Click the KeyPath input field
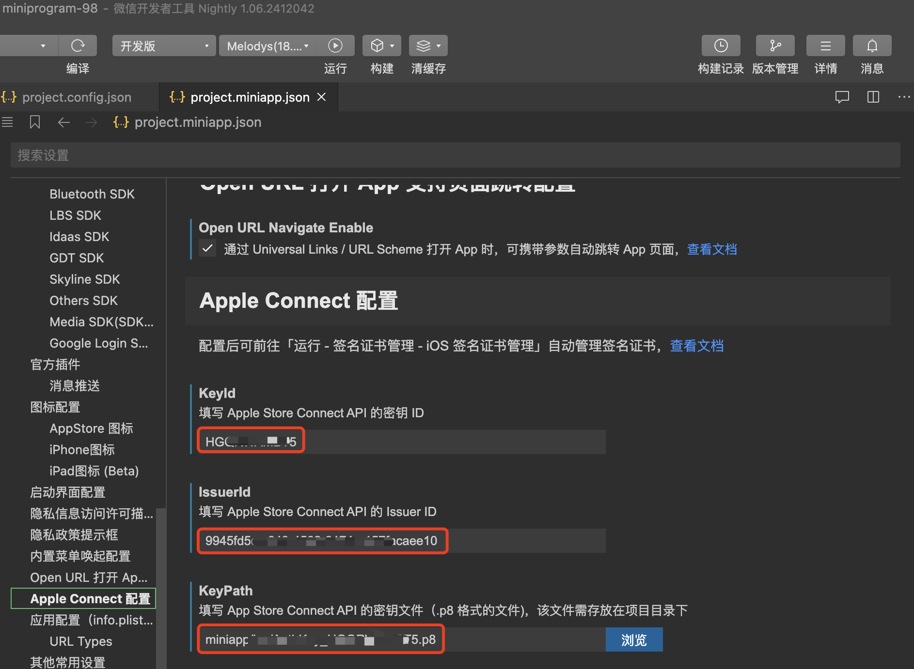The width and height of the screenshot is (914, 669). pos(402,639)
